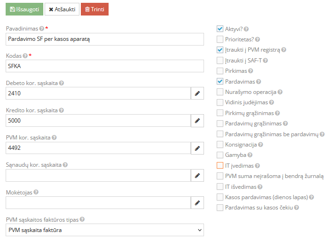Open PVM kor. sąskaita pencil editor
The image size is (330, 240).
[197, 148]
